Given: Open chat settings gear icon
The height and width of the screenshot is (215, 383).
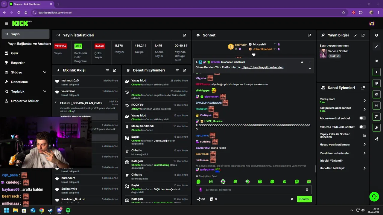Looking at the screenshot, I should click(292, 199).
